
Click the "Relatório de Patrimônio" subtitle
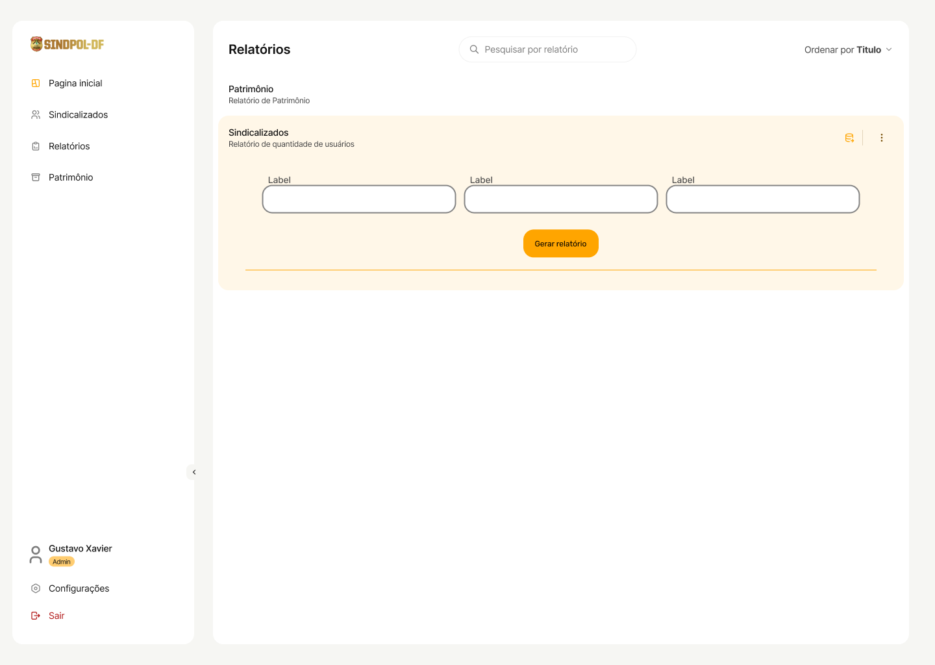click(269, 101)
